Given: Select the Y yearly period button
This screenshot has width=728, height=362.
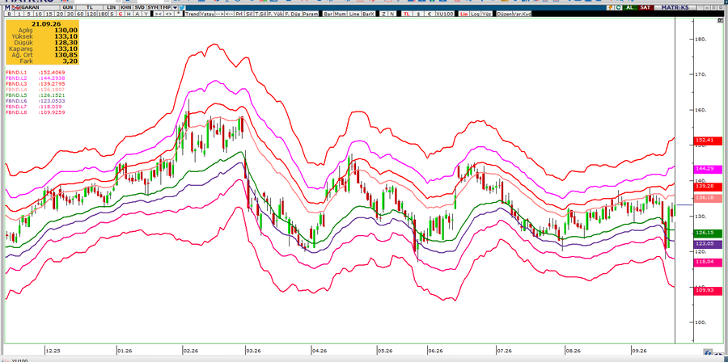Looking at the screenshot, I should tap(146, 14).
